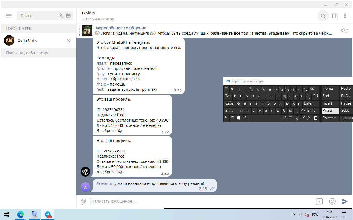The image size is (353, 220).
Task: Remove the 1xSlots chat search filter
Action: (x=69, y=41)
